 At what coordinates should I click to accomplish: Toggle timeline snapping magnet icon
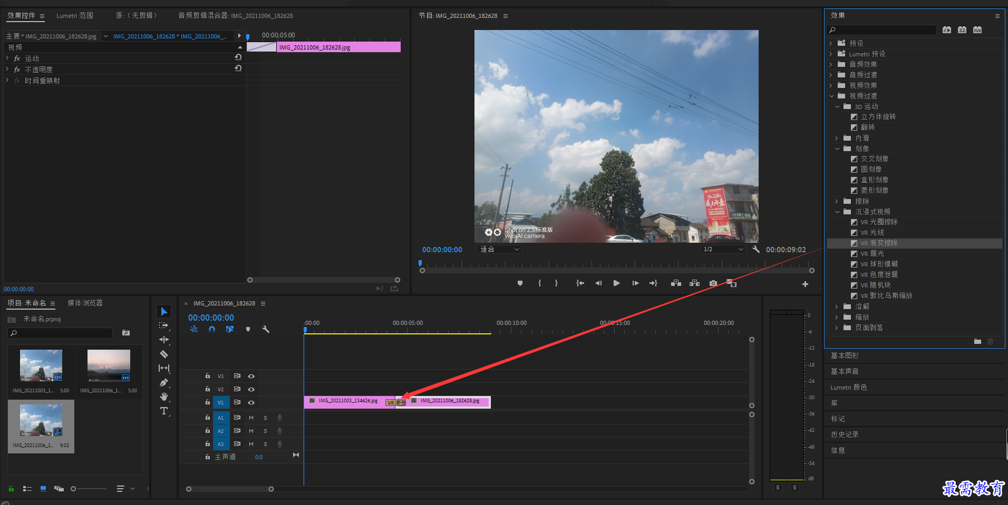212,329
